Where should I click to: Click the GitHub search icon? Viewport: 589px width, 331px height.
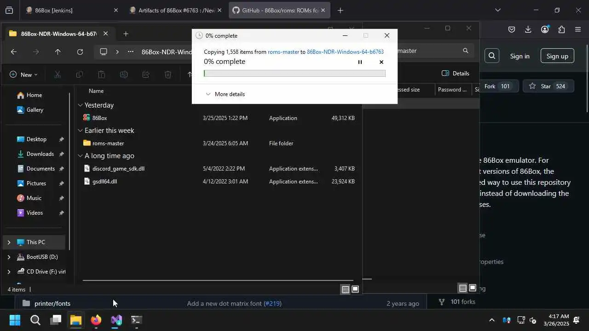(x=492, y=56)
